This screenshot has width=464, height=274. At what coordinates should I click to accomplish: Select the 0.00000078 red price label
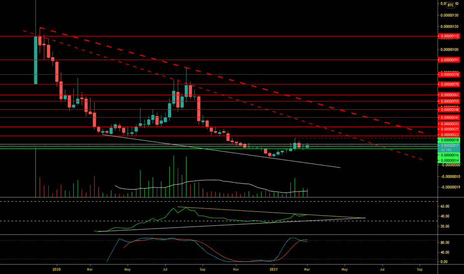point(449,74)
